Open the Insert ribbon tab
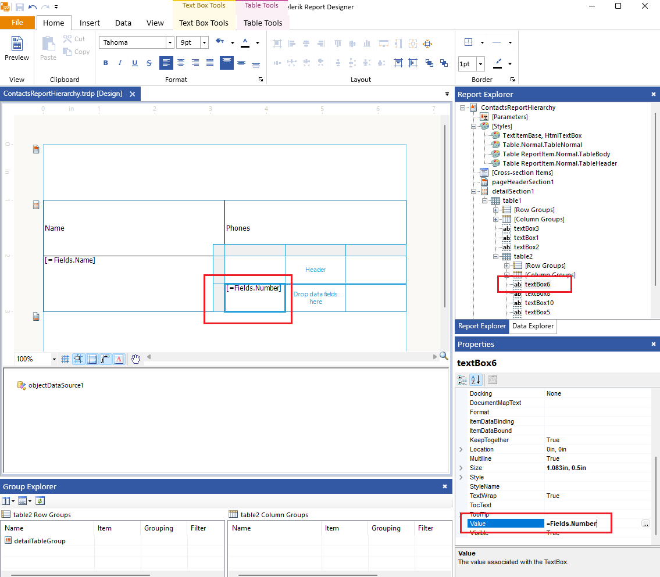The image size is (660, 577). pos(90,23)
